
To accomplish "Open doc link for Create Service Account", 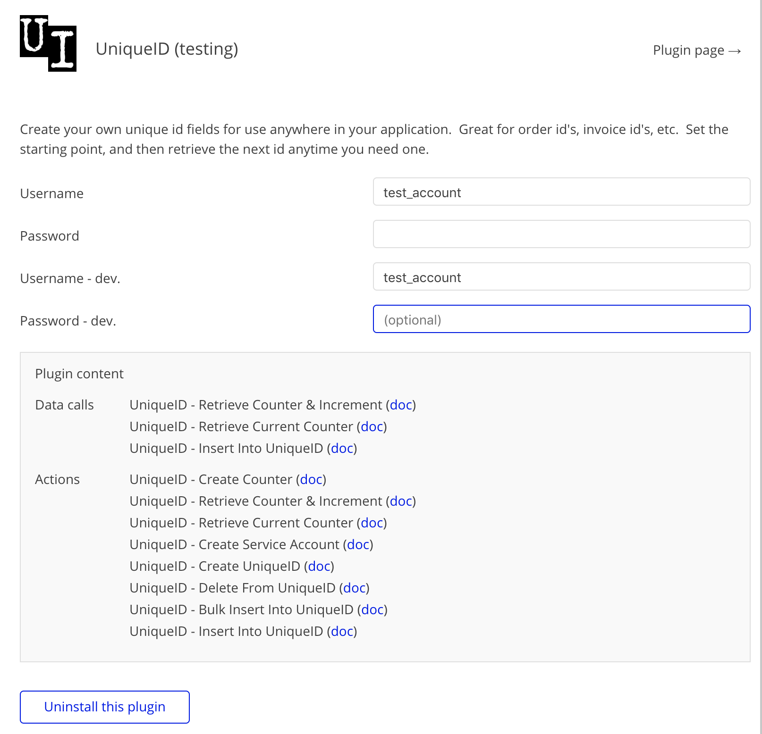I will (x=358, y=544).
